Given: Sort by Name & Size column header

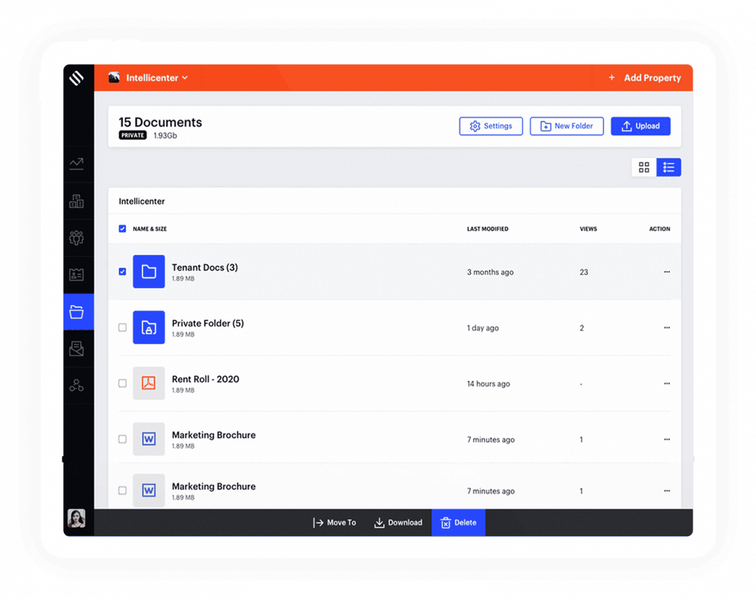Looking at the screenshot, I should pos(150,229).
